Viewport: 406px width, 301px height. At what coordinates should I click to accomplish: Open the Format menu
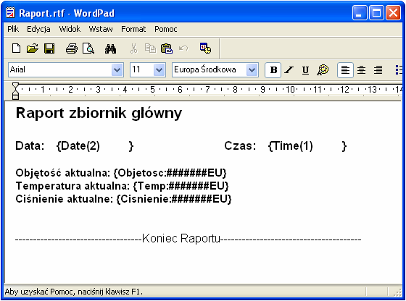[133, 29]
